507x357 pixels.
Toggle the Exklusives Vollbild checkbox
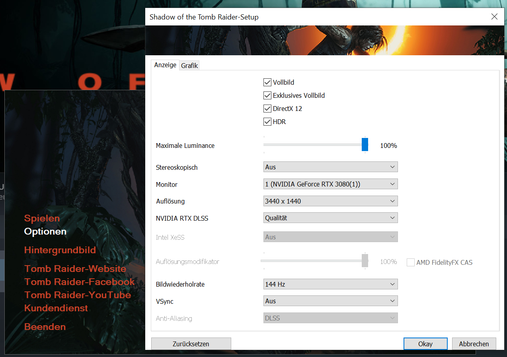(267, 95)
